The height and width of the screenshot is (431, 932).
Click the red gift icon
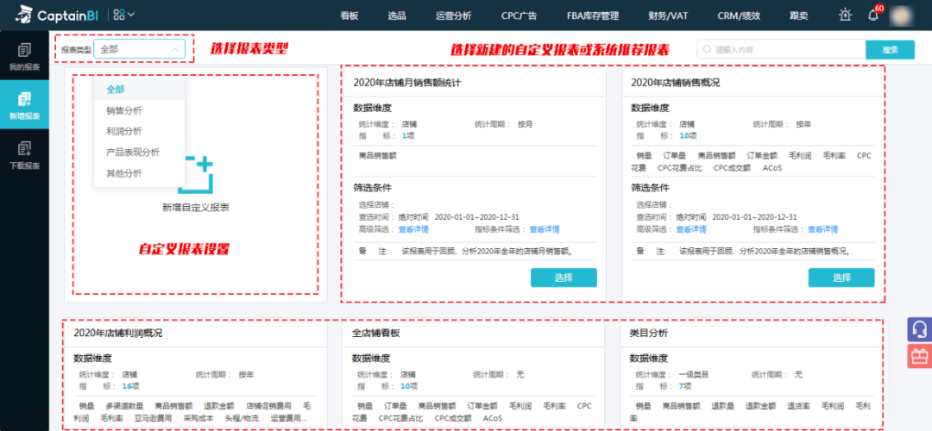click(920, 356)
